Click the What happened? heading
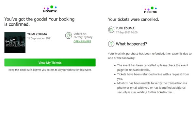The height and width of the screenshot is (130, 196). [131, 44]
